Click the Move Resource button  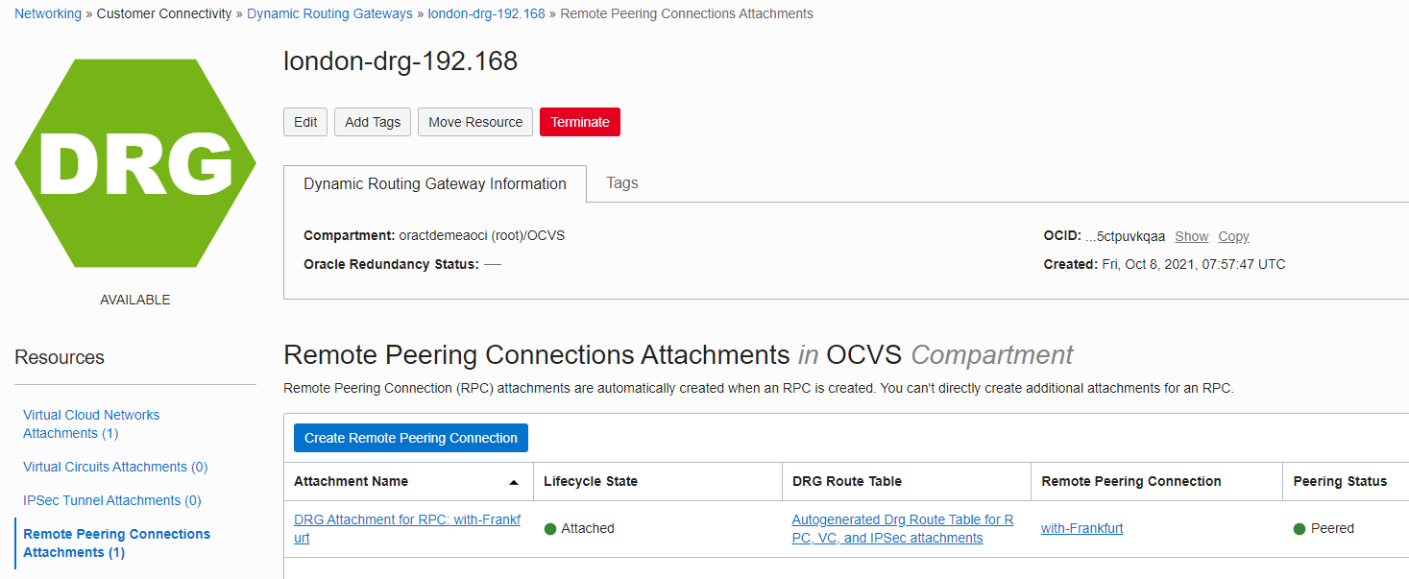point(475,122)
